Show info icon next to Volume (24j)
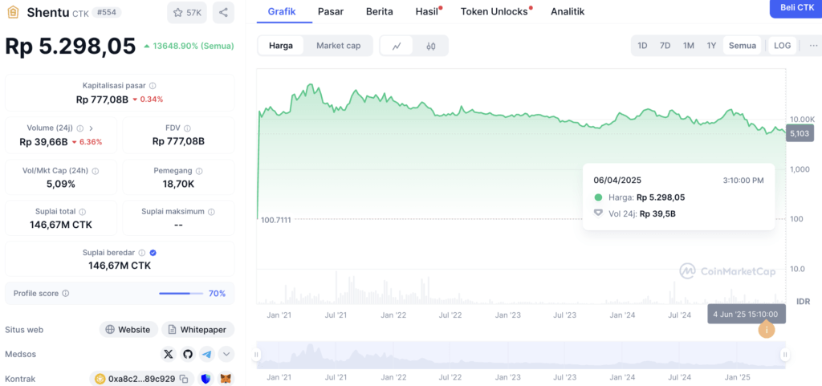The image size is (822, 386). click(x=80, y=128)
